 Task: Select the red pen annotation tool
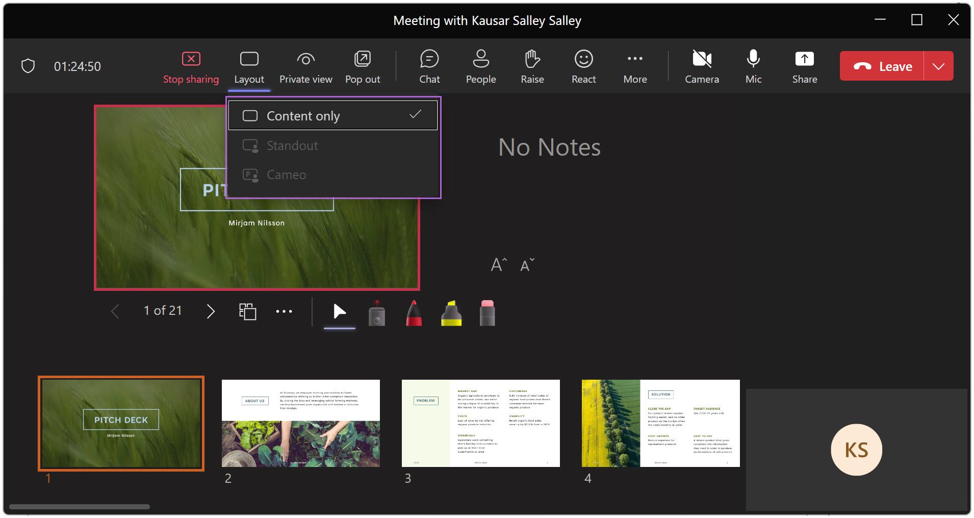pos(414,312)
